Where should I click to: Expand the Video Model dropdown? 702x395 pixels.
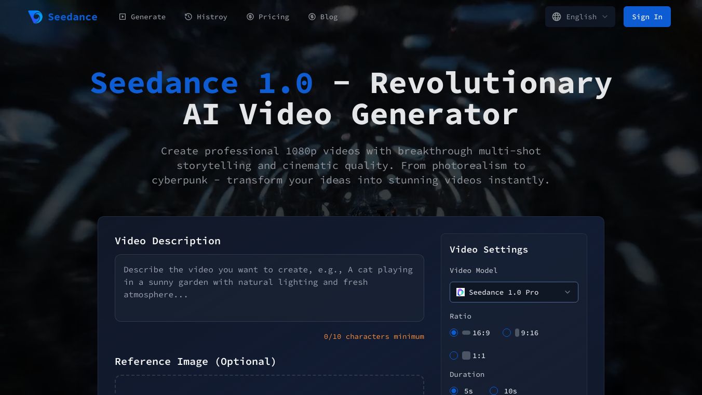pyautogui.click(x=514, y=292)
